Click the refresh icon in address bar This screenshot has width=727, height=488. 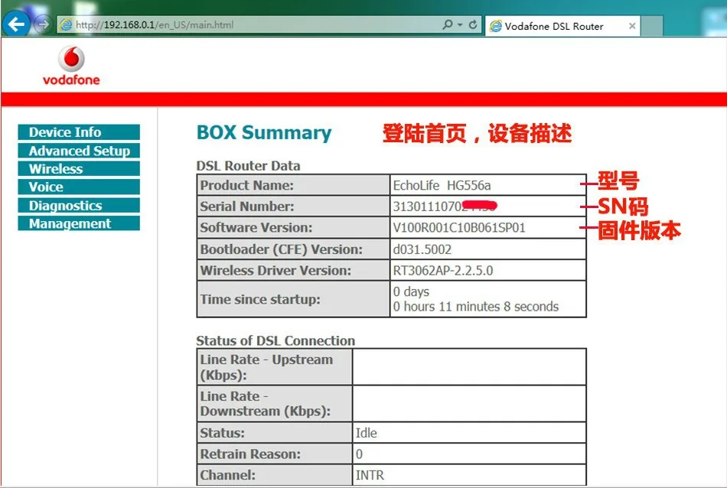pos(473,24)
